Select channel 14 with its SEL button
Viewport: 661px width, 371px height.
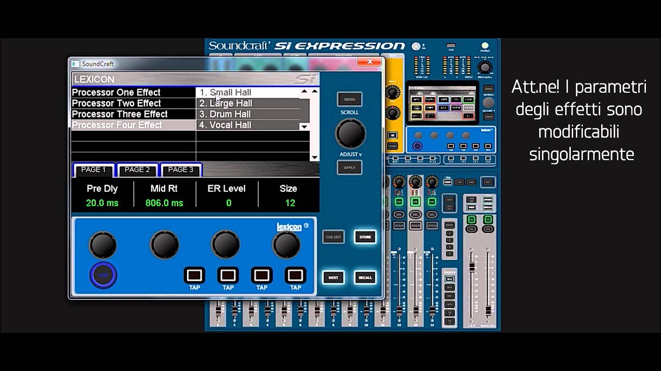point(432,214)
